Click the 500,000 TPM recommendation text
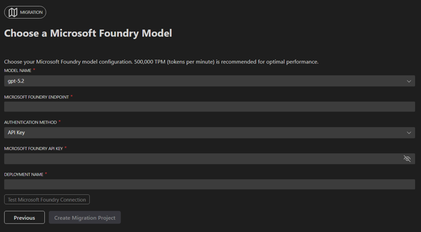Viewport: 421px width, 232px height. 227,62
